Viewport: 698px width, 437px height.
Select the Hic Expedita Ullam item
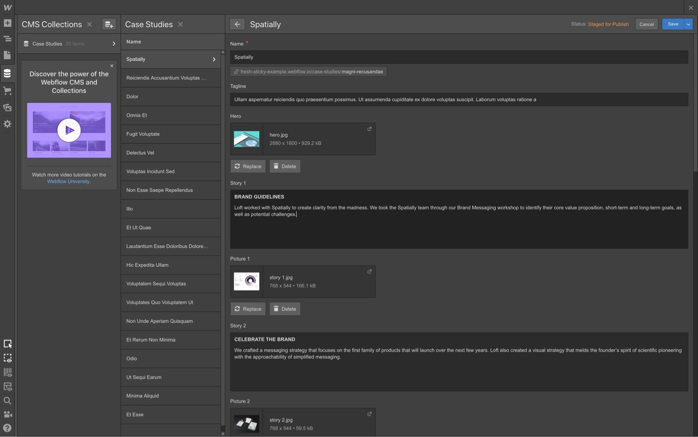[171, 265]
